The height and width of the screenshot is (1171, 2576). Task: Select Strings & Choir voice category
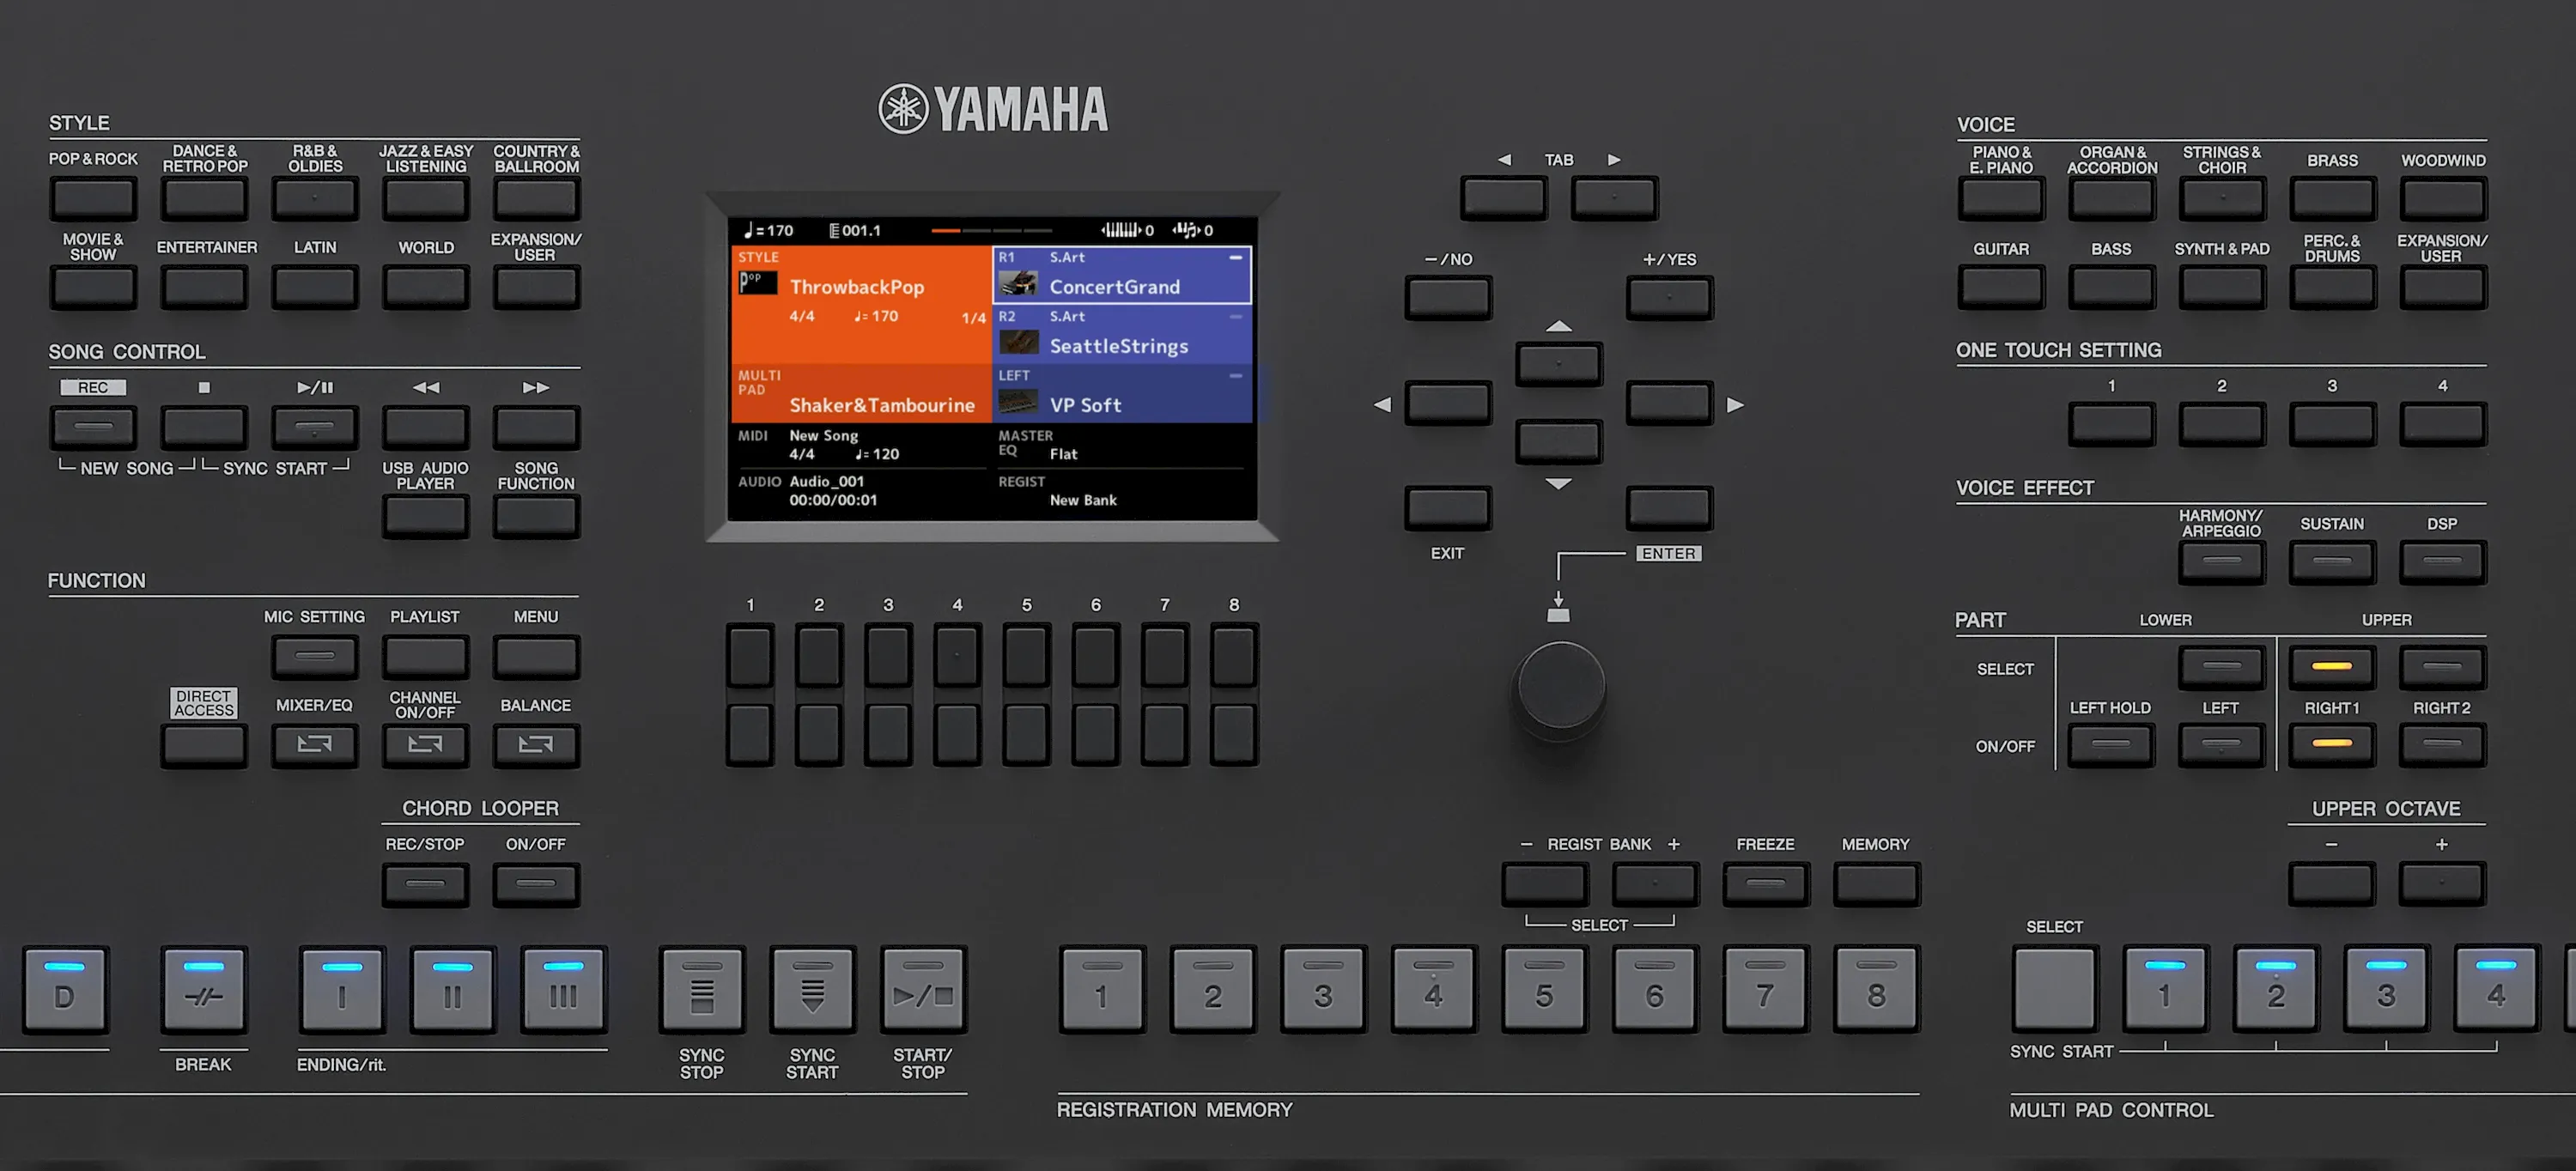pyautogui.click(x=2223, y=199)
